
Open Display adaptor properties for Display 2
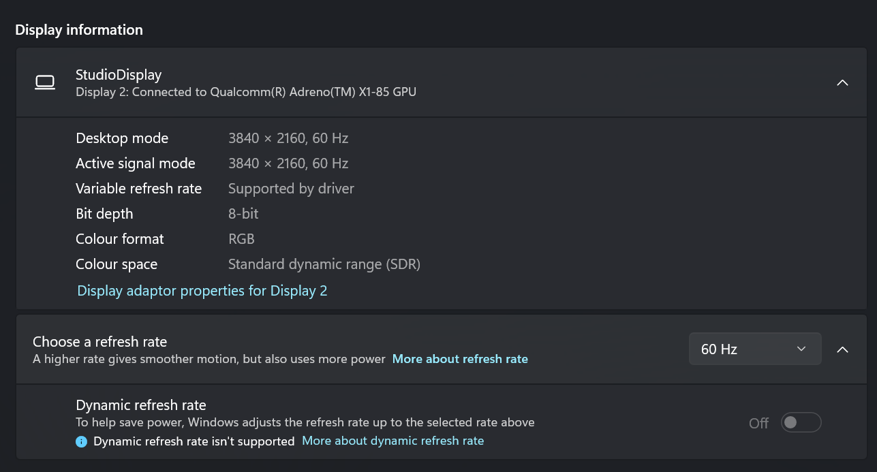tap(202, 291)
